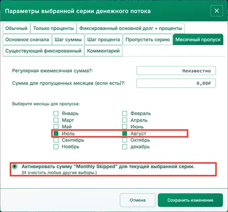Tick the Апрель checkbox

point(125,120)
